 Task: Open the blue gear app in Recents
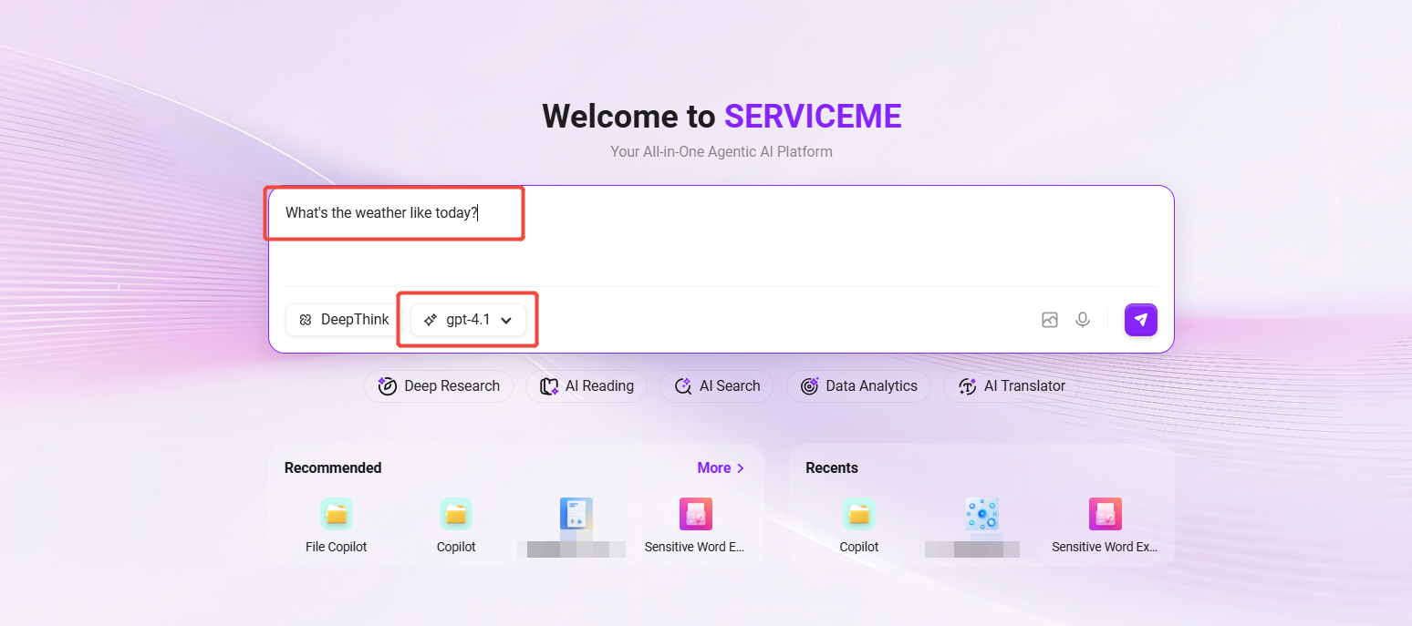coord(981,515)
